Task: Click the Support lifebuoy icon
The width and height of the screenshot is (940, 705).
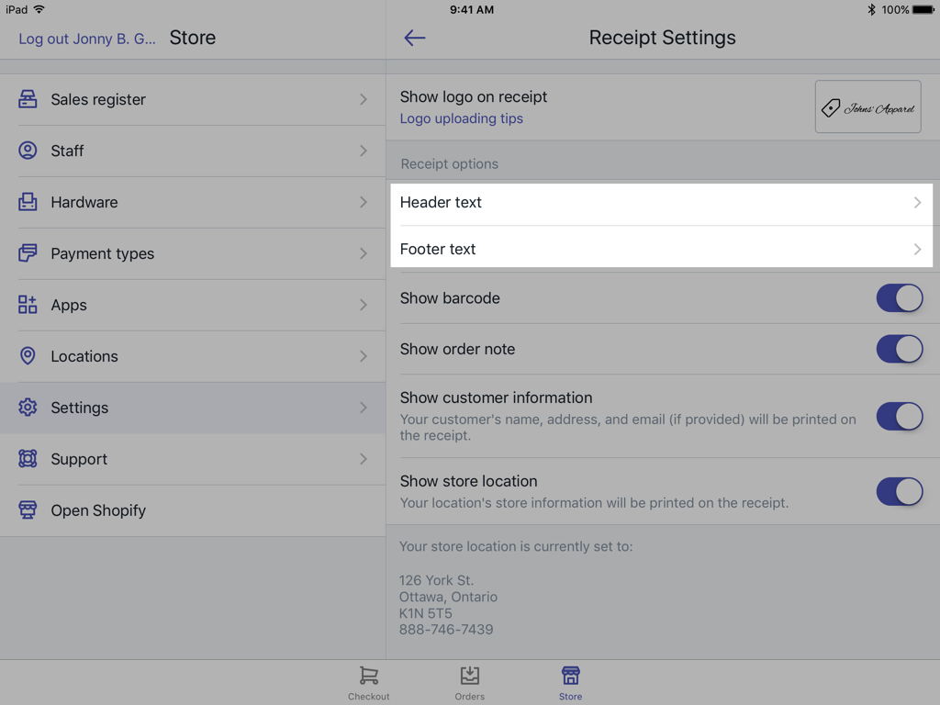Action: coord(28,459)
